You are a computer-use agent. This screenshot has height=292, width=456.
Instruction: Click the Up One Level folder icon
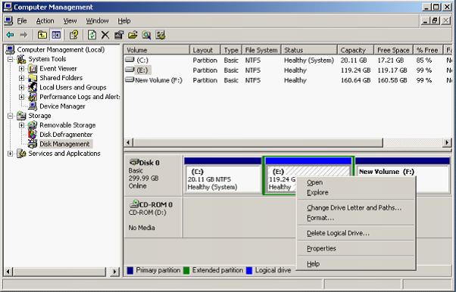pyautogui.click(x=42, y=35)
